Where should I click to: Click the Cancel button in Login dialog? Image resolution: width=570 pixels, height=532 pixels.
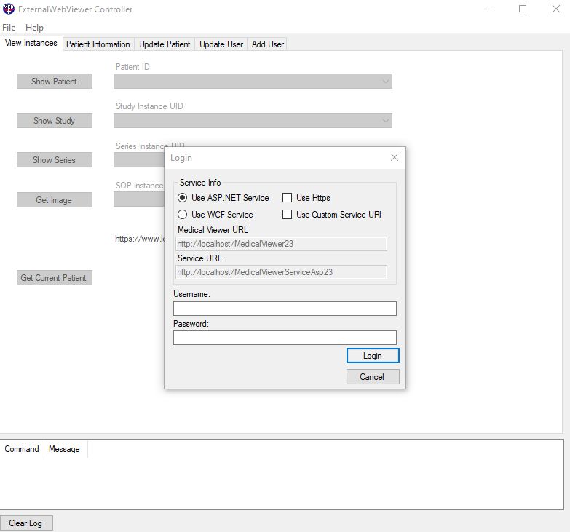click(373, 377)
